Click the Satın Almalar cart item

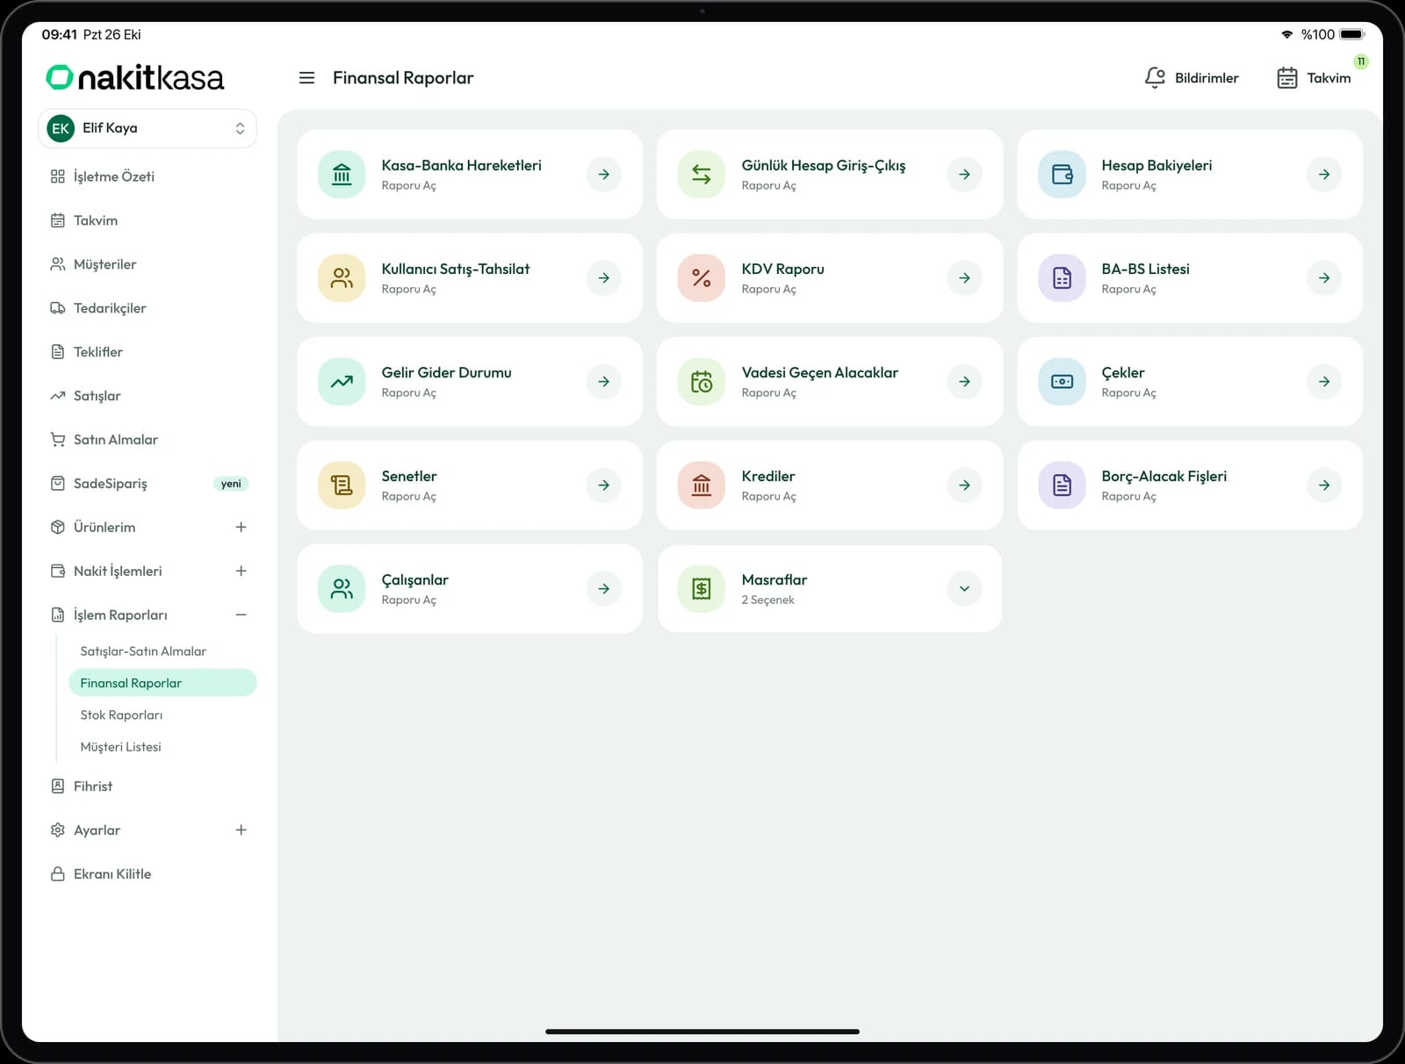tap(148, 440)
